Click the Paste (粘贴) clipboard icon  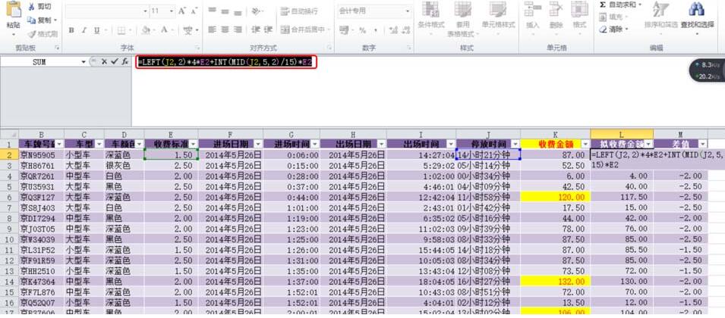pyautogui.click(x=12, y=11)
